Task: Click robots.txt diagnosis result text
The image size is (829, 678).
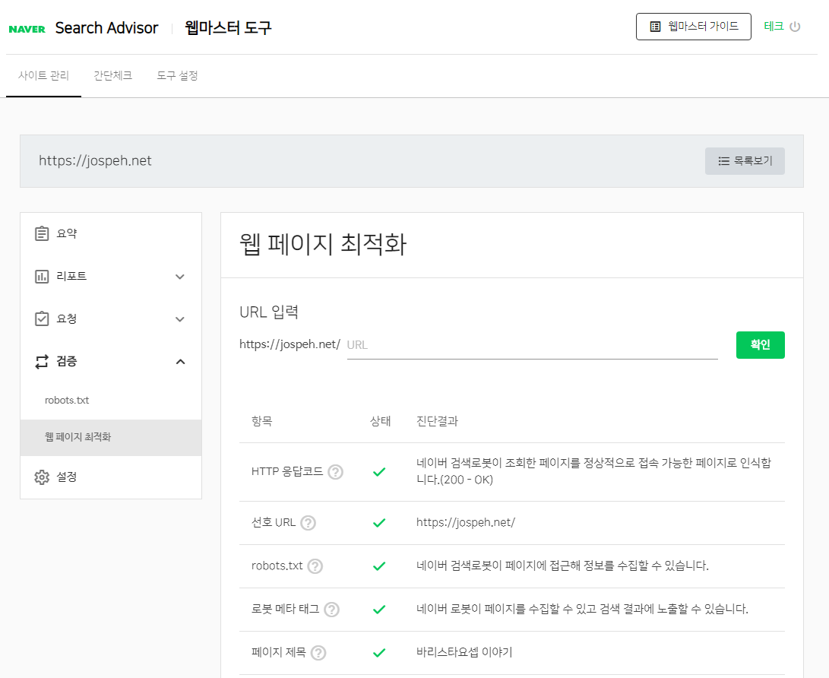Action: pyautogui.click(x=562, y=566)
